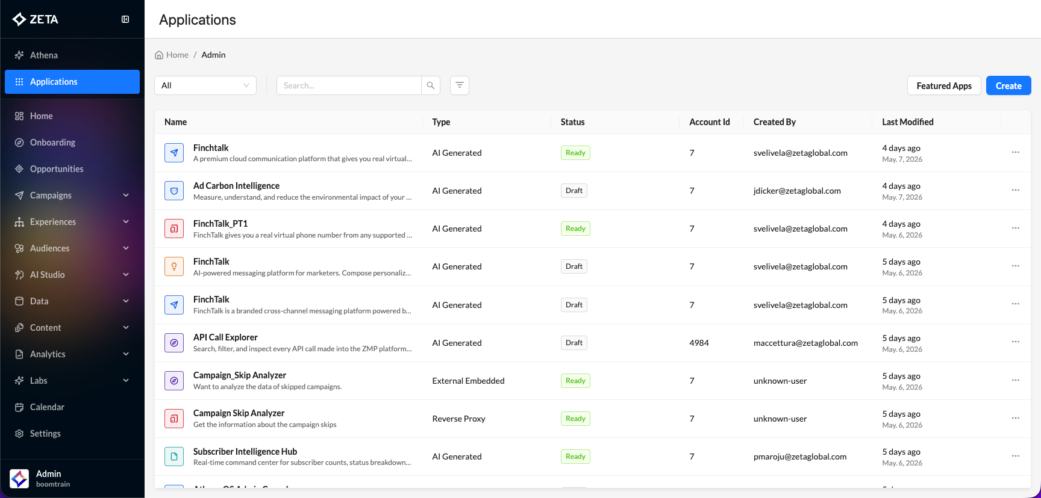This screenshot has height=498, width=1041.
Task: Click the Audiences icon in sidebar
Action: point(19,248)
